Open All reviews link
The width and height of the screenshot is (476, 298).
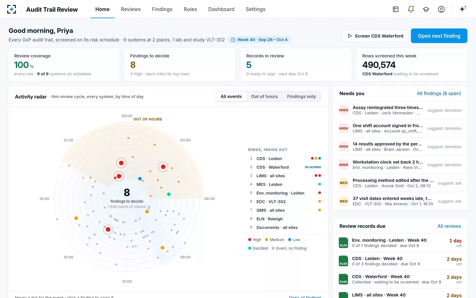(449, 226)
